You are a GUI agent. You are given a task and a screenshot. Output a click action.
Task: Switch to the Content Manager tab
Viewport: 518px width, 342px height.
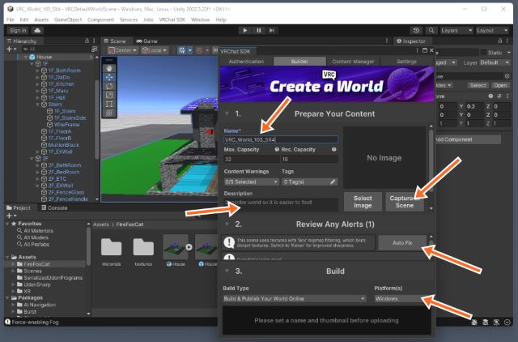click(353, 62)
